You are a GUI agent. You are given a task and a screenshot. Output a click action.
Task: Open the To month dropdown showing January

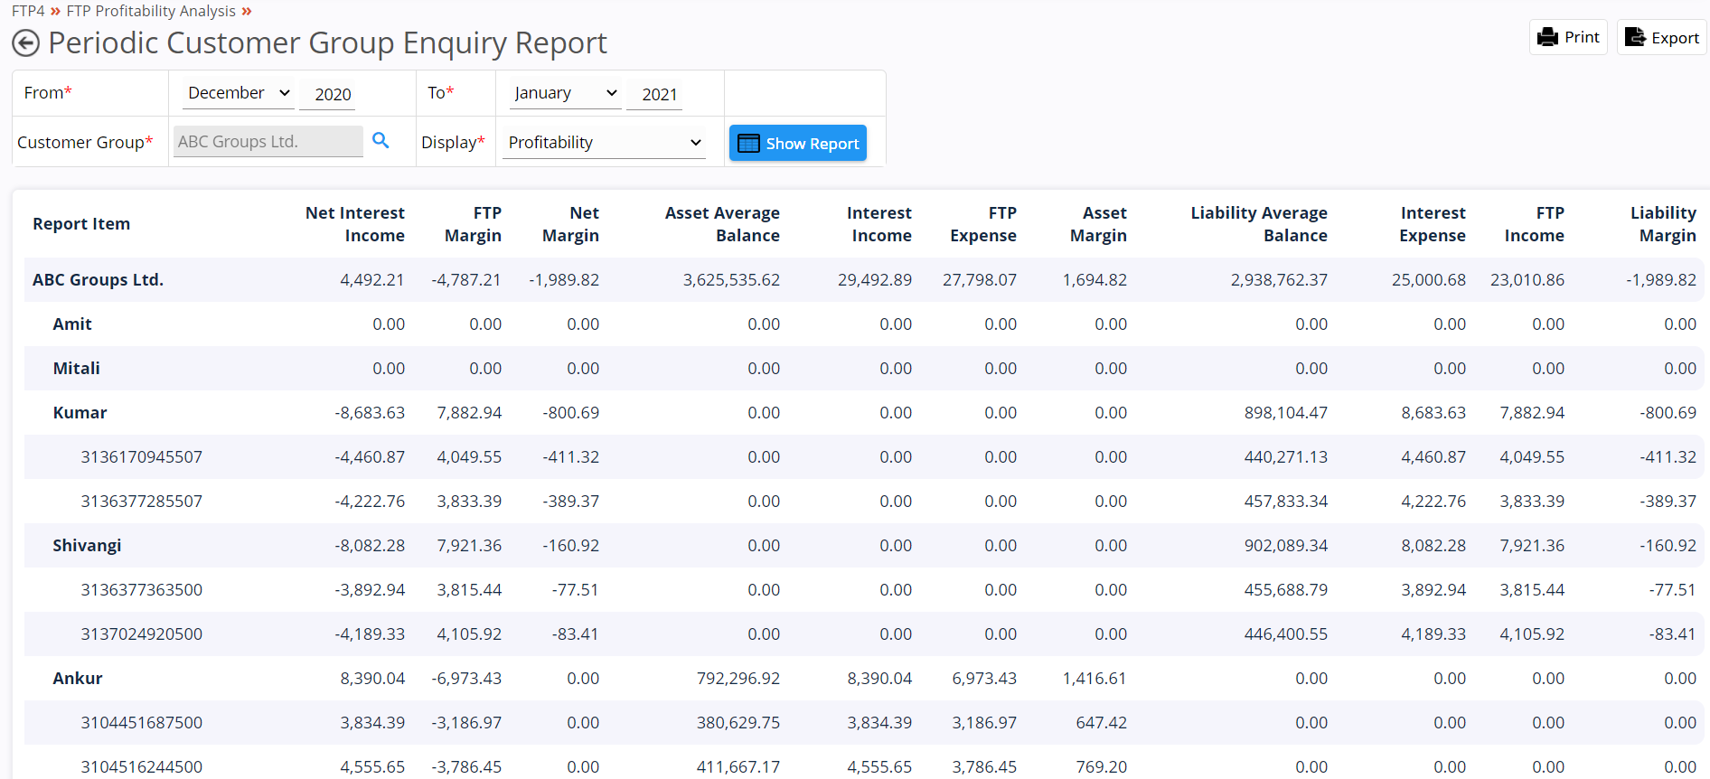pyautogui.click(x=565, y=93)
